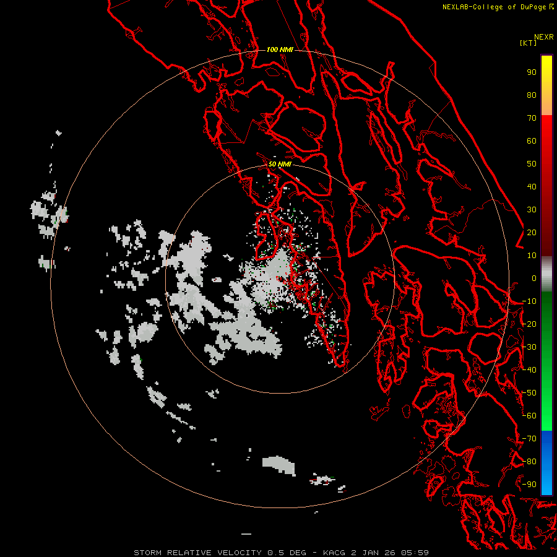Screen dimensions: 557x557
Task: Select the "20" value on the velocity scale
Action: [532, 233]
